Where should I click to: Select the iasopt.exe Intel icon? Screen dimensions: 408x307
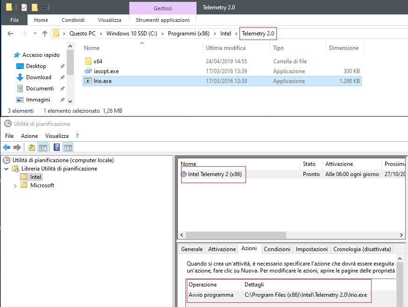coord(88,71)
